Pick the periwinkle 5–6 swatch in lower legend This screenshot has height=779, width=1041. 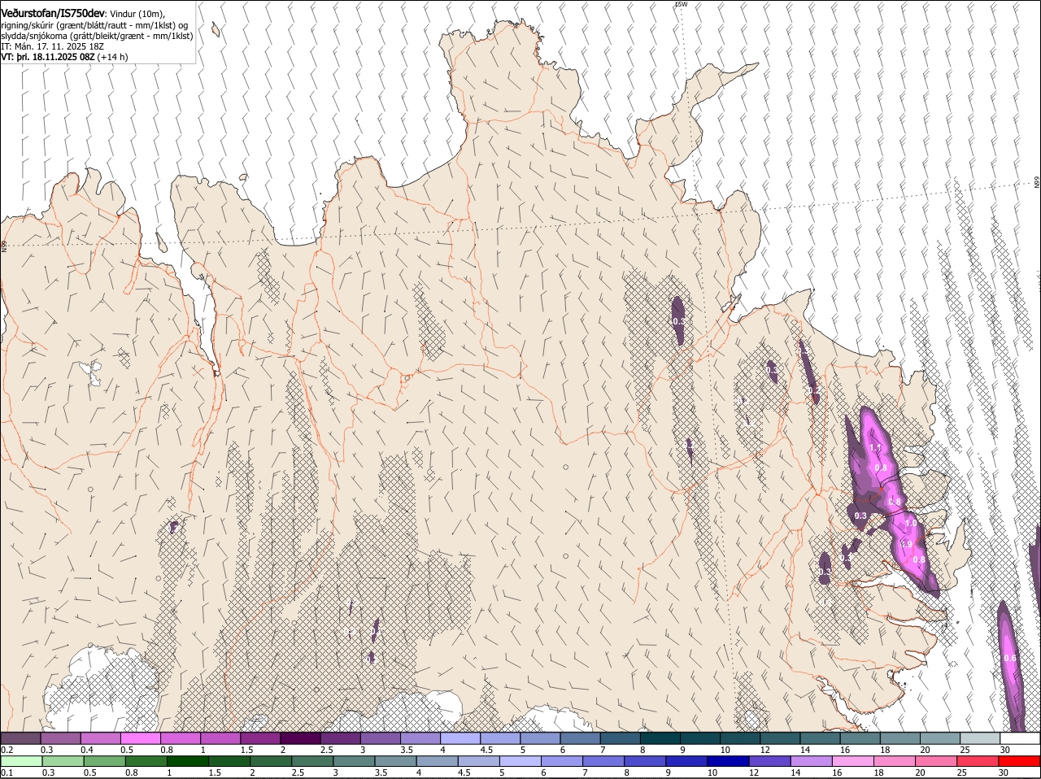coord(520,762)
